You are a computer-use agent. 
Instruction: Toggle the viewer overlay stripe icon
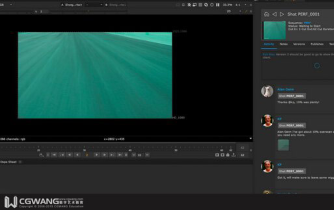(200, 5)
